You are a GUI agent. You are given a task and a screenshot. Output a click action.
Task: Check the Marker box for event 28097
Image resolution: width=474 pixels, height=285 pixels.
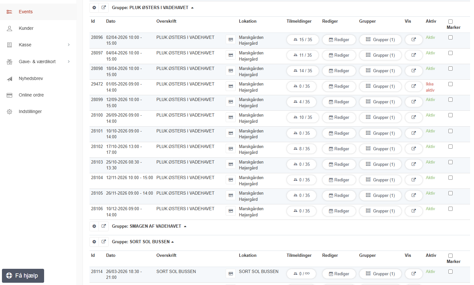(450, 53)
